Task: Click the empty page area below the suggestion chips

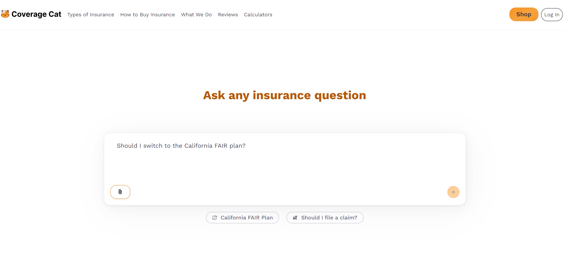Action: coord(285,253)
